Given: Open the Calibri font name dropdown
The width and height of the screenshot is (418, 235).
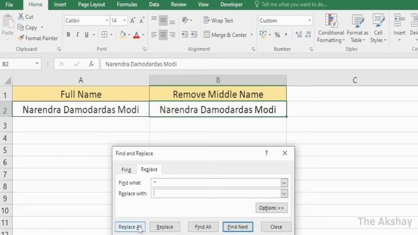Looking at the screenshot, I should tap(106, 20).
